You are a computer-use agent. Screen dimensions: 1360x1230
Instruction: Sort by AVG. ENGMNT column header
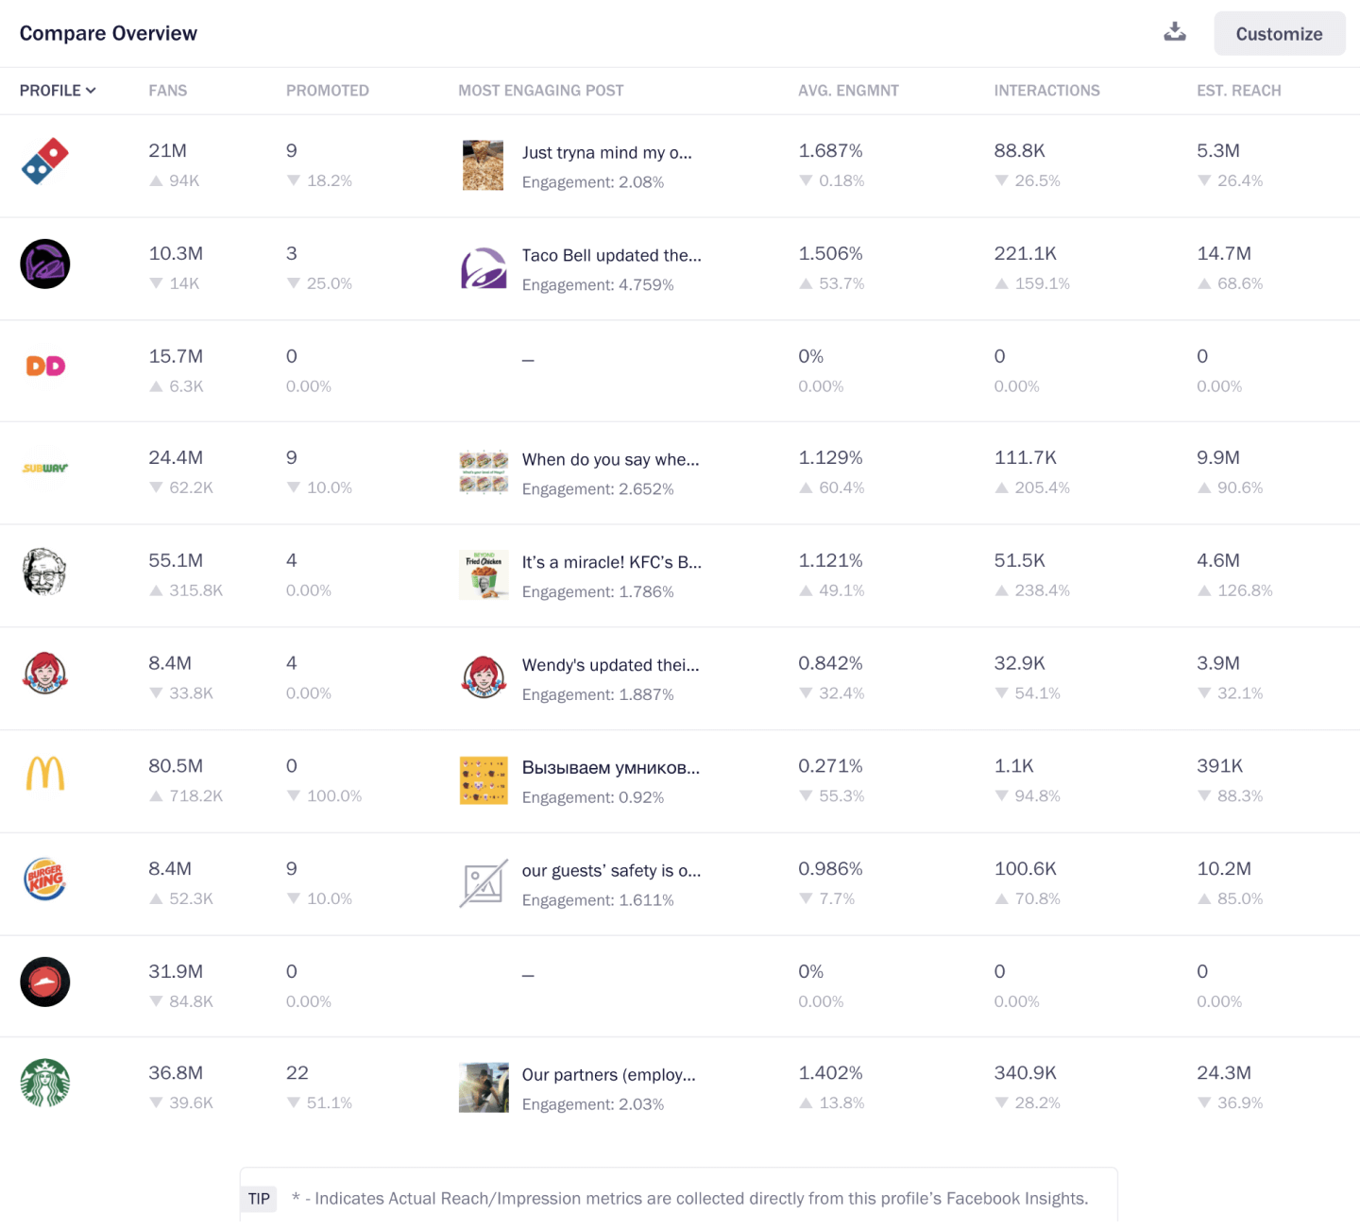tap(848, 91)
